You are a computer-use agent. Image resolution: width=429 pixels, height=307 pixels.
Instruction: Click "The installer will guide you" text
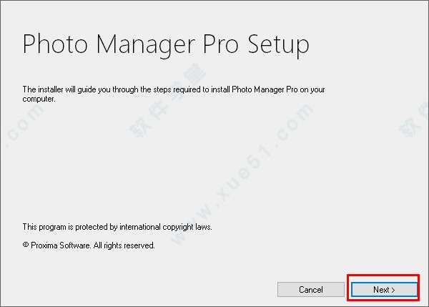pyautogui.click(x=66, y=89)
